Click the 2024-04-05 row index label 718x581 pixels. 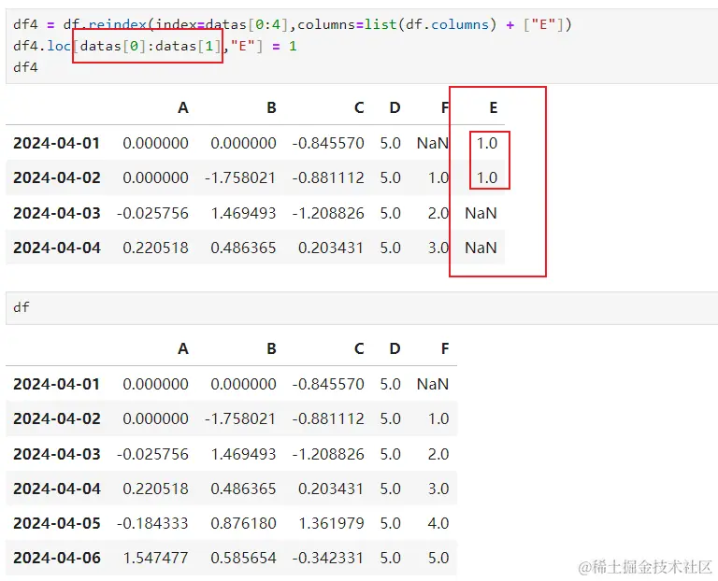tap(57, 523)
